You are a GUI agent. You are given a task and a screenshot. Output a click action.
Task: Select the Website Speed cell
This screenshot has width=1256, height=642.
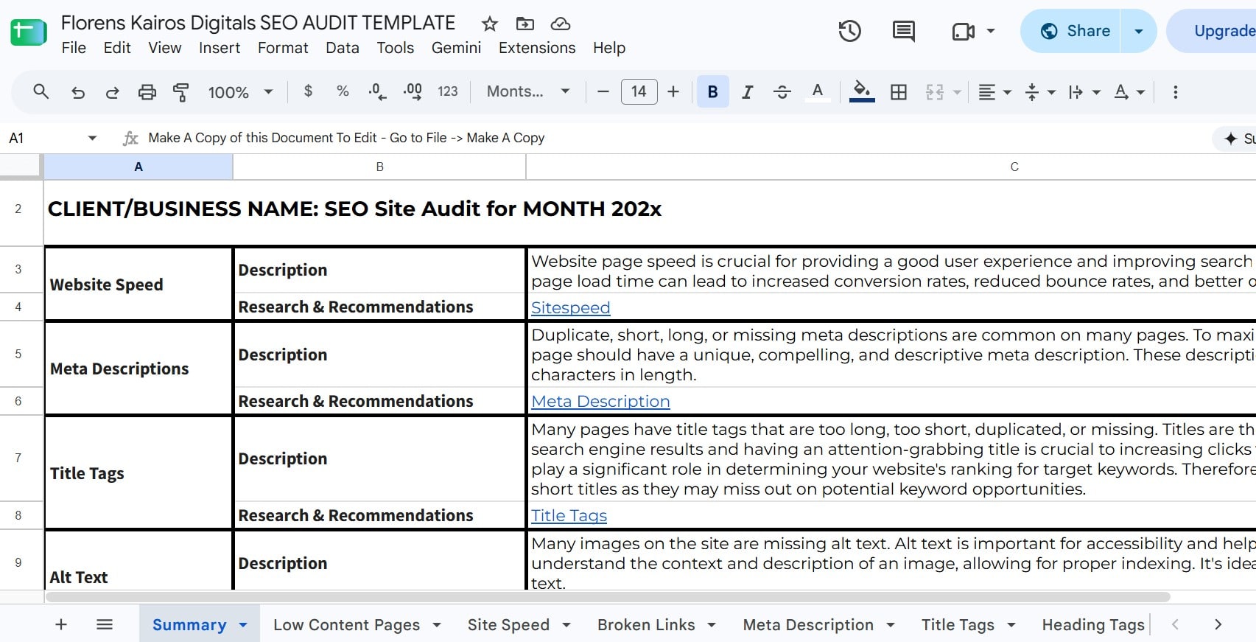click(138, 285)
